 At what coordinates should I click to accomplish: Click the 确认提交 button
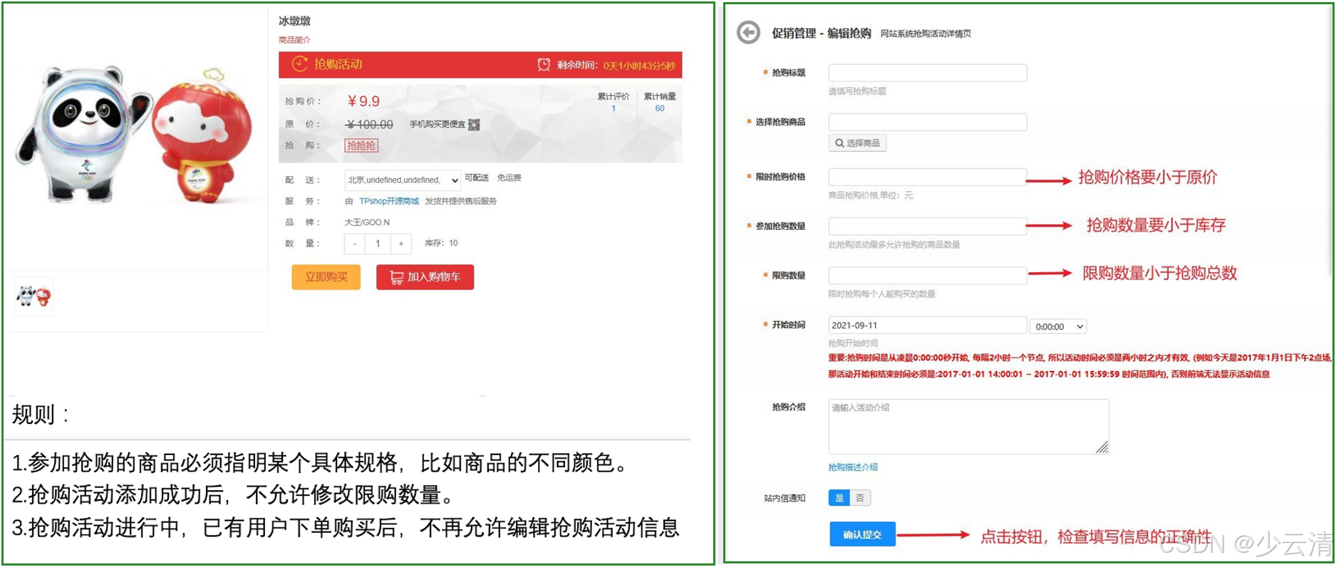coord(862,534)
